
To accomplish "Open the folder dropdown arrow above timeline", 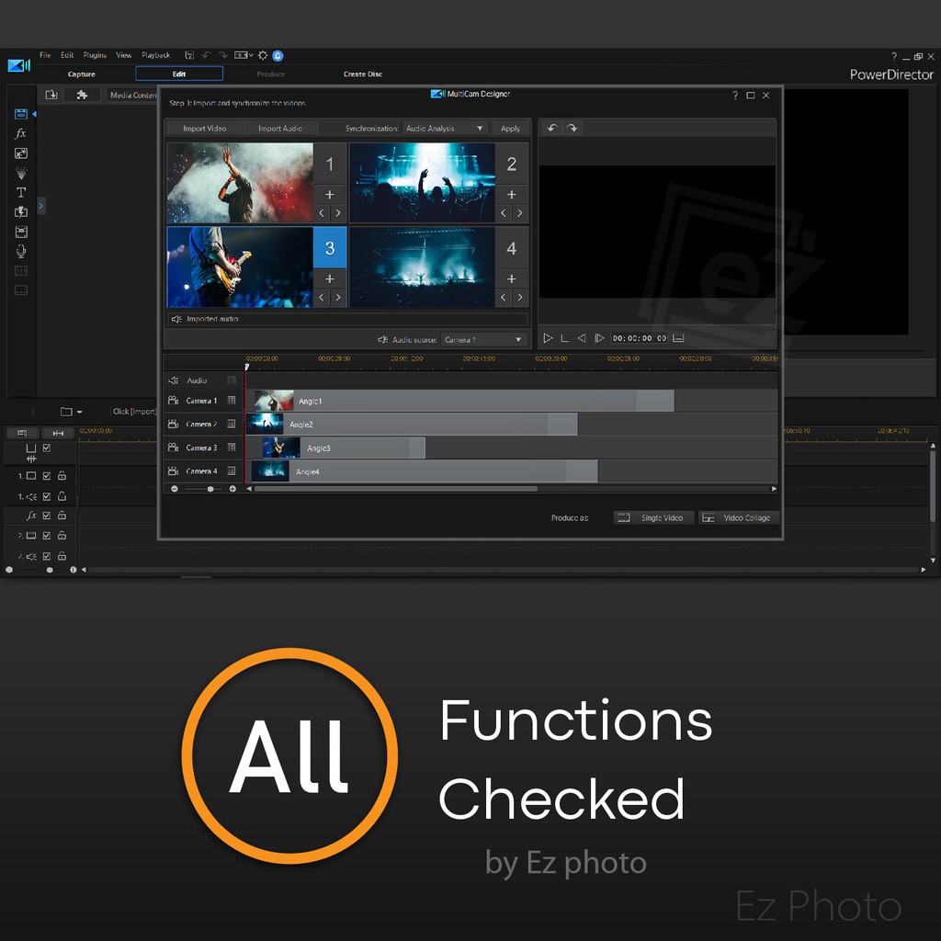I will 80,412.
